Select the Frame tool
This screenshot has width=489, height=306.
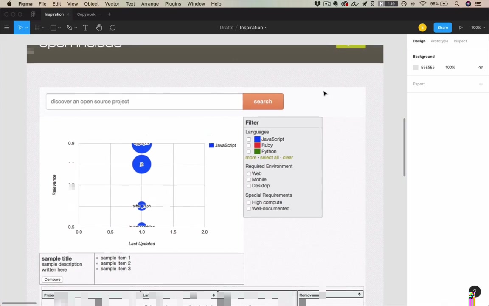(x=37, y=28)
